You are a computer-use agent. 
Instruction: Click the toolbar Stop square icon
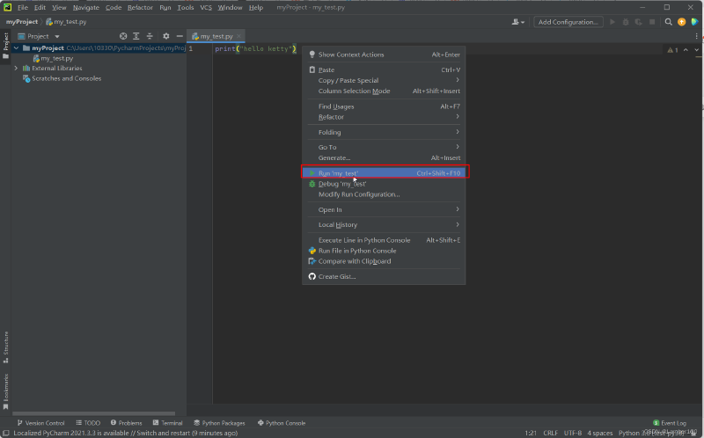[652, 22]
